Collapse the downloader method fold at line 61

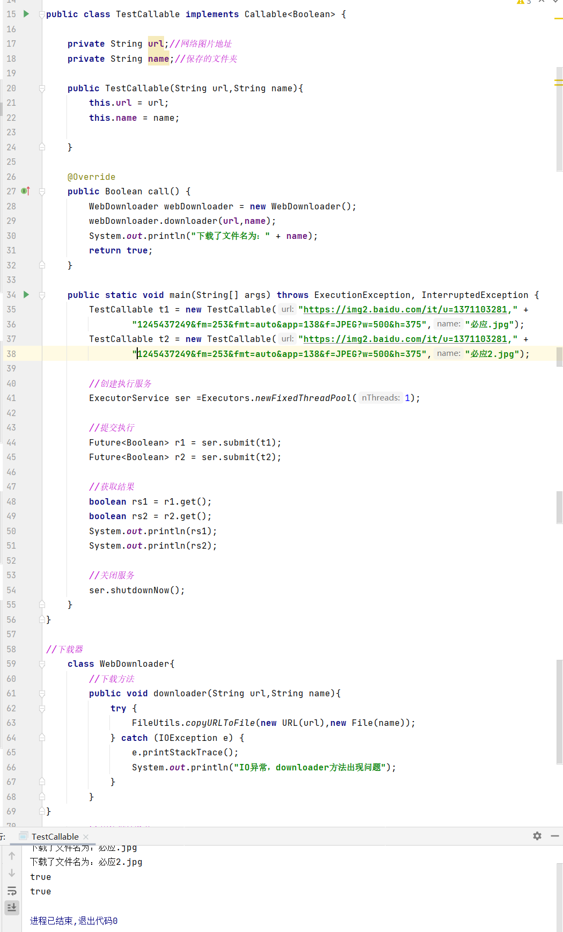pyautogui.click(x=42, y=694)
